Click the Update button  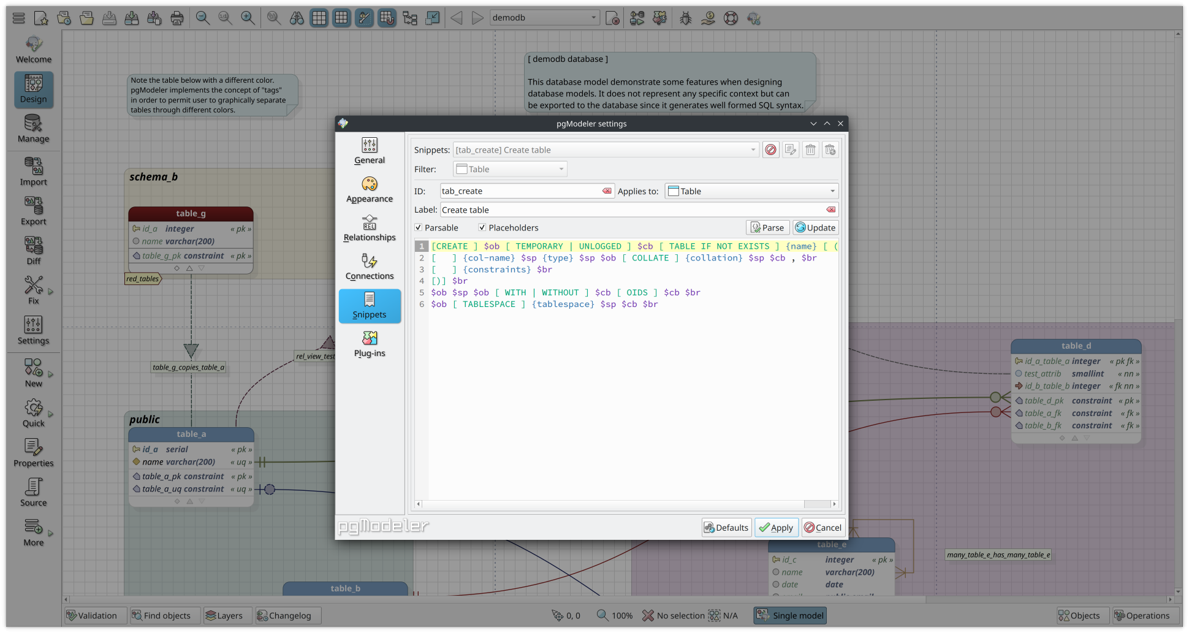[816, 227]
